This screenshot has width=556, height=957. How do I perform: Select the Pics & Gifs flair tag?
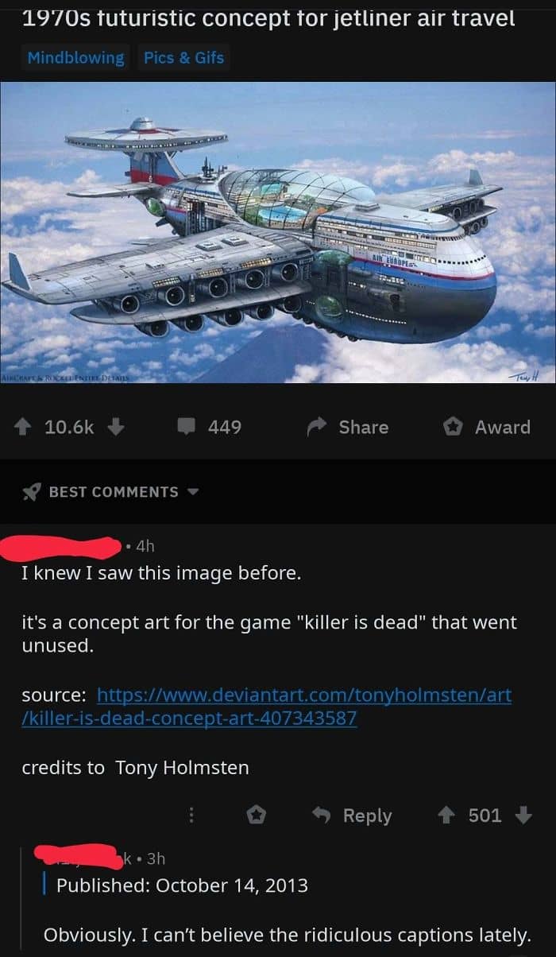pyautogui.click(x=183, y=57)
